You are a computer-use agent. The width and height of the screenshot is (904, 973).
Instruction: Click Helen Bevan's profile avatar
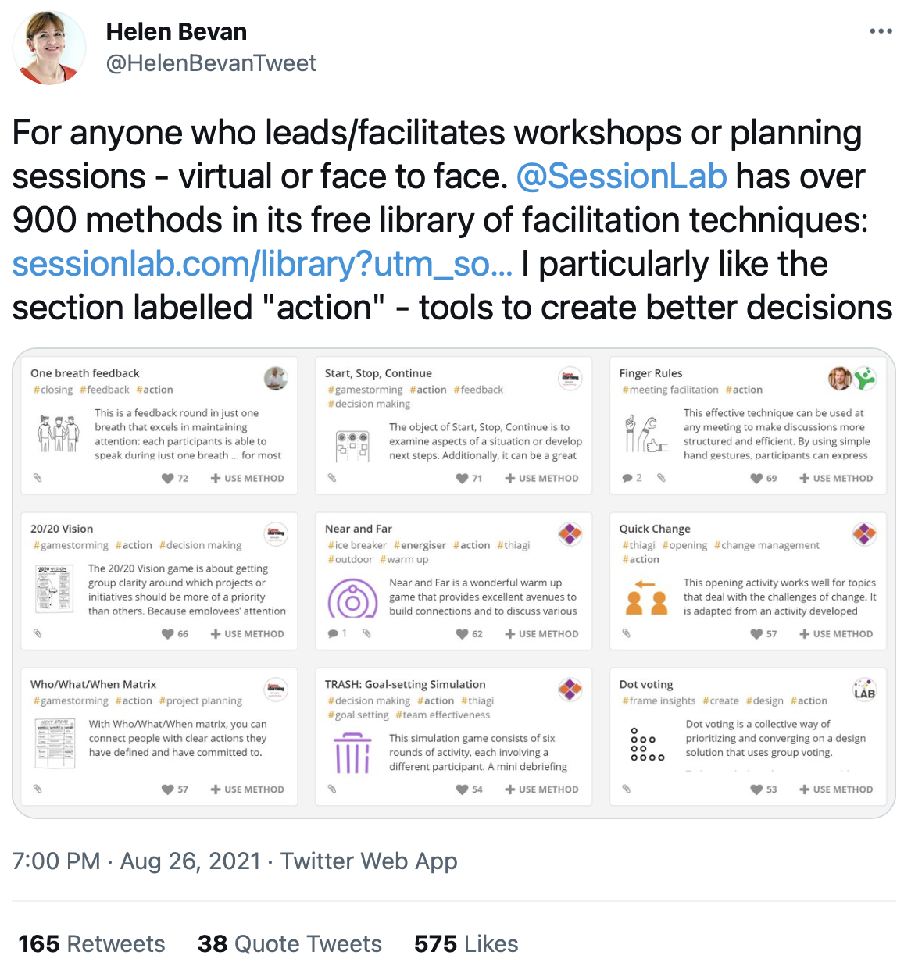(x=49, y=48)
